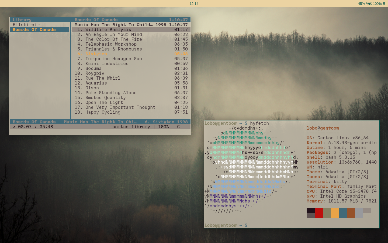This screenshot has height=243, width=388.
Task: Select track 14 Pete Standing Alone
Action: [x=131, y=93]
